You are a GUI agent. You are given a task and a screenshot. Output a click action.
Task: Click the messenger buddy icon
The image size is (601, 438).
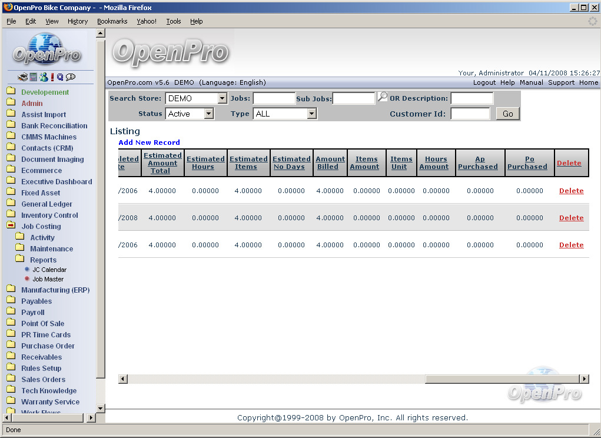43,77
